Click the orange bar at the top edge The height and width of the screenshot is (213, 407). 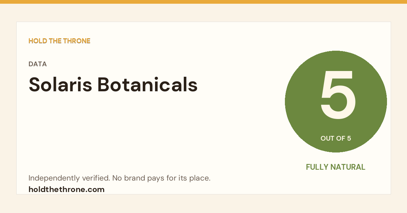click(203, 2)
